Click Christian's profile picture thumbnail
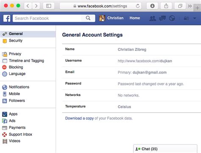This screenshot has width=201, height=153. point(102,18)
